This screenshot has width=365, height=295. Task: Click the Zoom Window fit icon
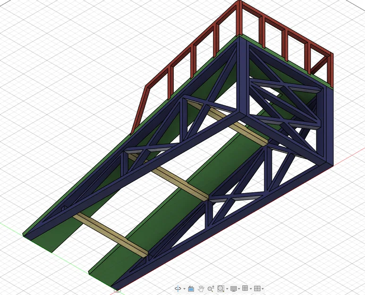tap(221, 288)
